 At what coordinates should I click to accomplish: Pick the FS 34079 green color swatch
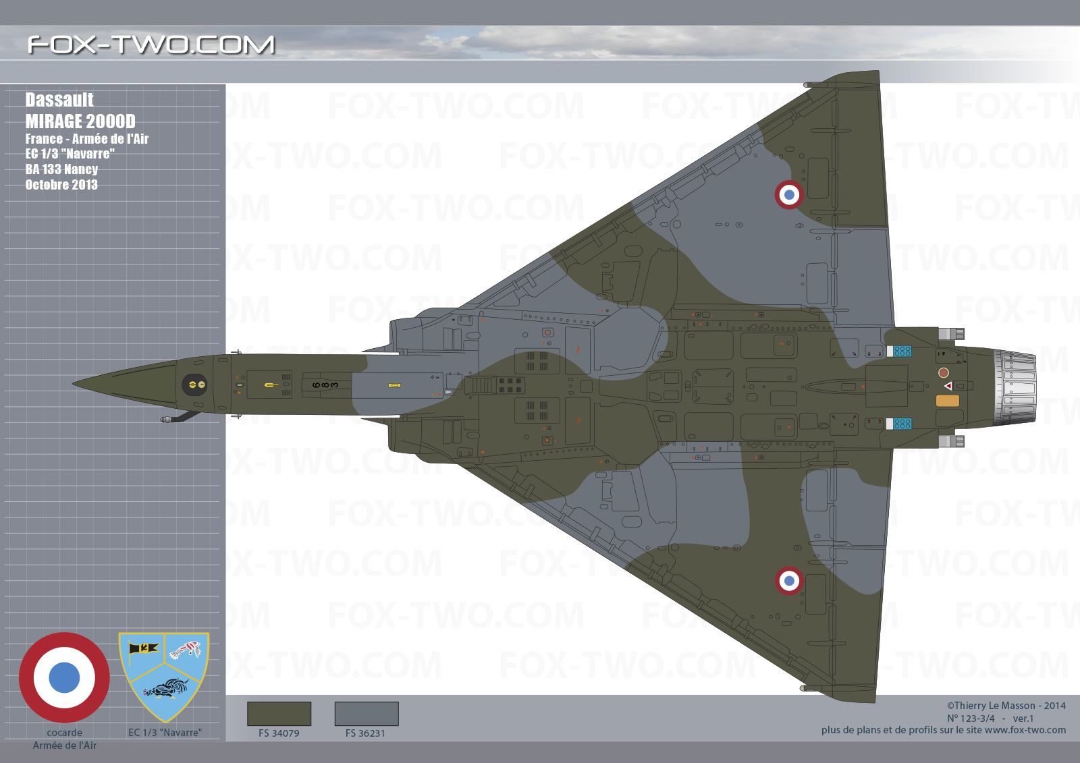[279, 714]
